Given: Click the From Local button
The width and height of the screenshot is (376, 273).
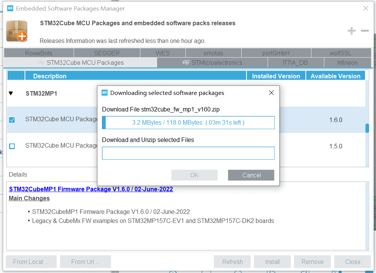Looking at the screenshot, I should [x=31, y=262].
